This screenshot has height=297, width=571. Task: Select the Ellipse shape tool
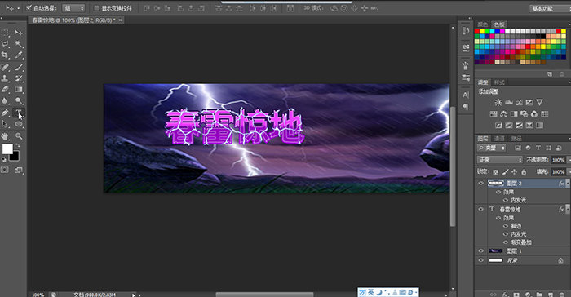[x=19, y=124]
